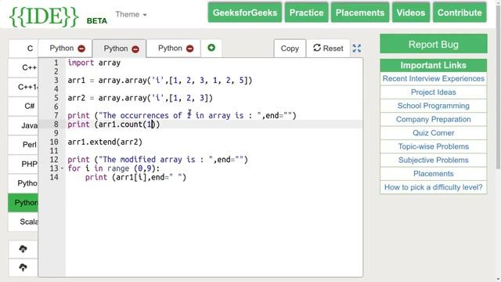Image resolution: width=501 pixels, height=282 pixels.
Task: Open the Placements link in Important Links
Action: (433, 174)
